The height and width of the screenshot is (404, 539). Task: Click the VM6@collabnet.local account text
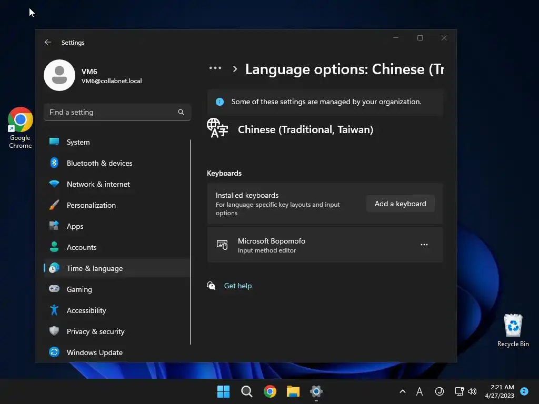point(112,81)
